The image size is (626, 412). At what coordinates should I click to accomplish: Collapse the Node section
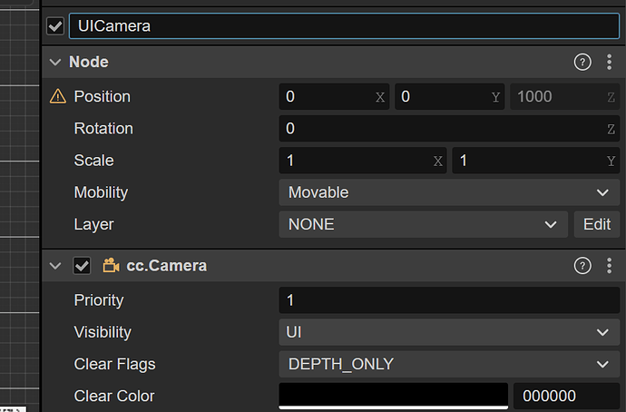pos(55,62)
